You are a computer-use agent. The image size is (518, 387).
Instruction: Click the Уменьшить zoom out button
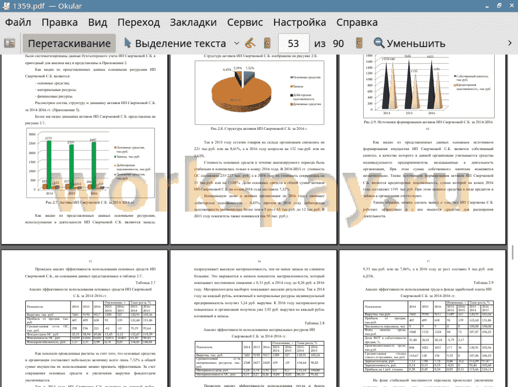click(x=410, y=43)
